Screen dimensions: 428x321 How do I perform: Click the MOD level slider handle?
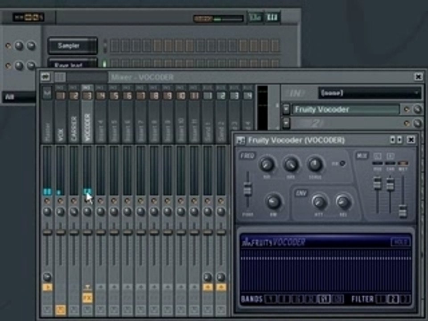tap(377, 184)
